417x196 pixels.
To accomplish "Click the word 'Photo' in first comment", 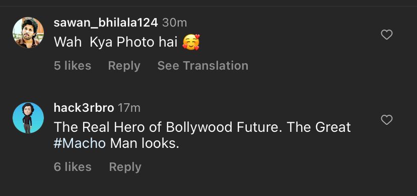I will click(x=135, y=42).
